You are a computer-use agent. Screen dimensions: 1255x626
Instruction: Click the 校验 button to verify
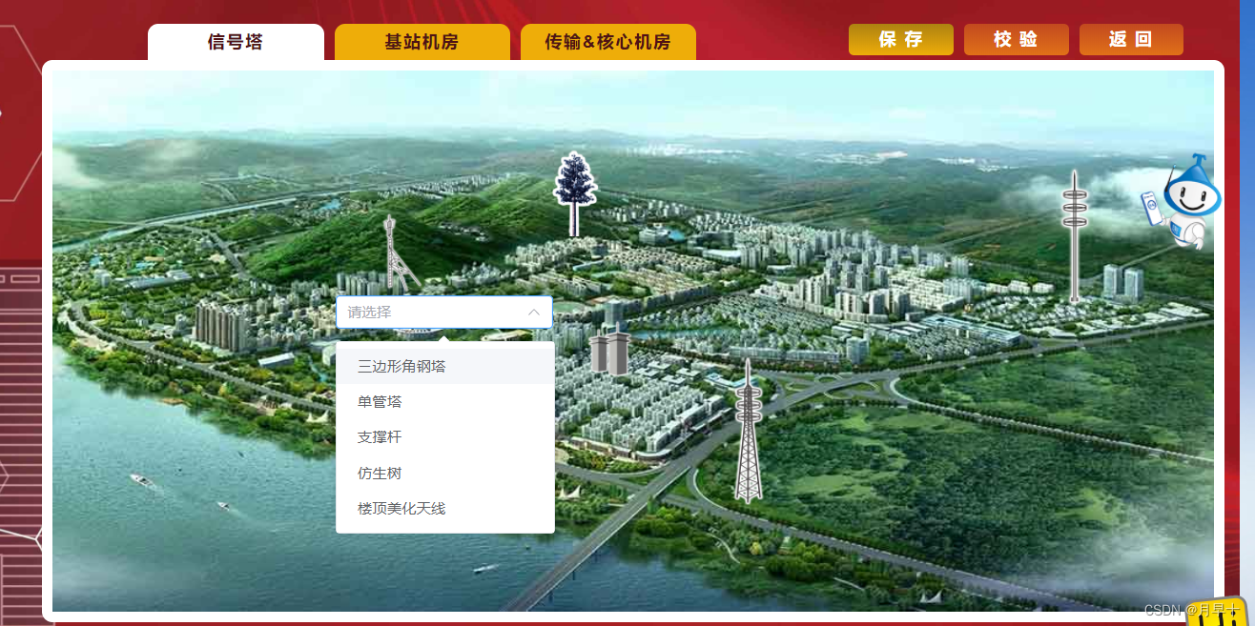point(1016,39)
